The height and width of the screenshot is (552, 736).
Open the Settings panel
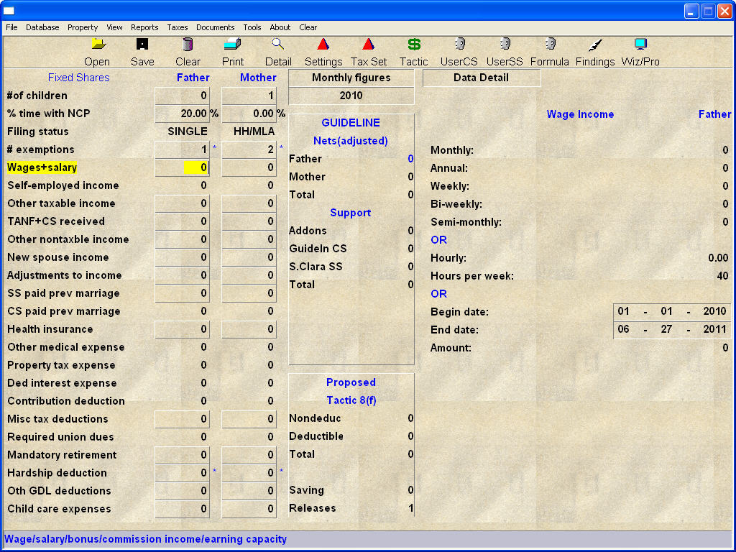tap(323, 52)
